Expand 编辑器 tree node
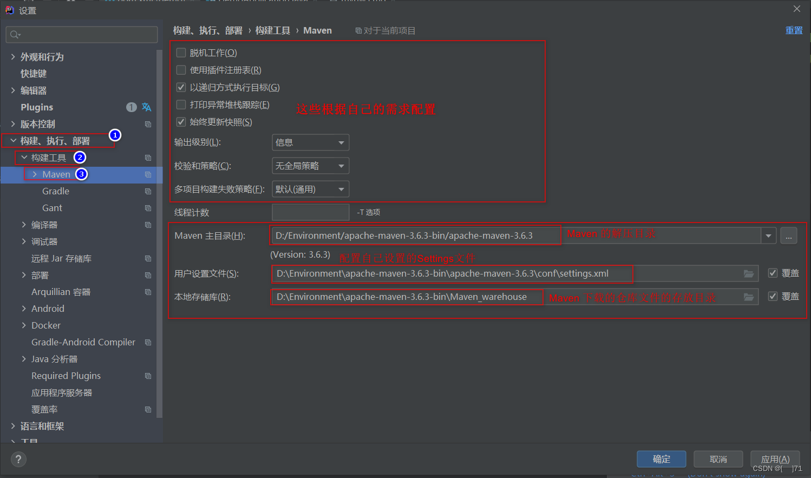Screen dimensions: 811x478 tap(13, 90)
